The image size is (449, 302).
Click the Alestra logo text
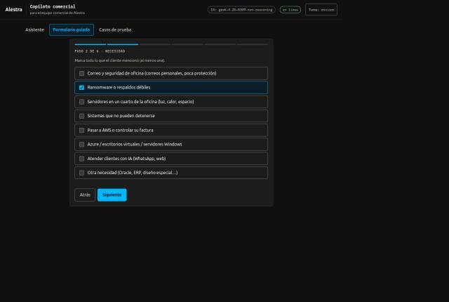(x=14, y=9)
